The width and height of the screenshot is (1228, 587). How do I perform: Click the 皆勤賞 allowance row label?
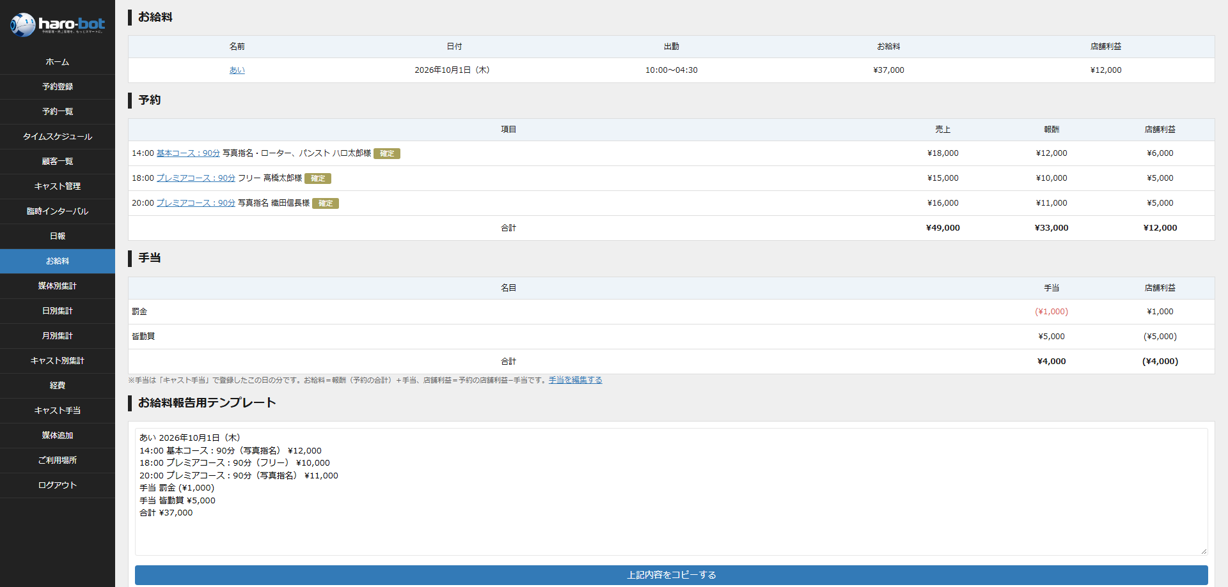(143, 337)
